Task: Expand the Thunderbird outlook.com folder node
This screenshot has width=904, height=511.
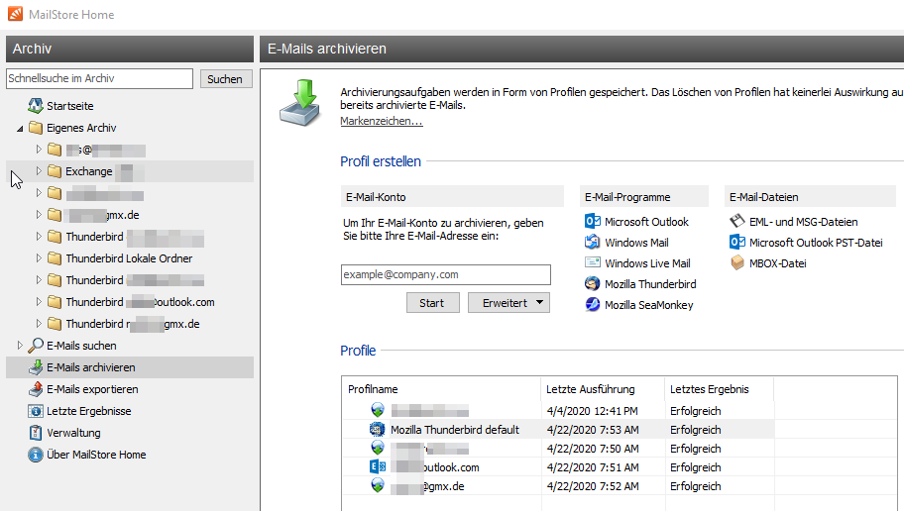Action: coord(39,302)
